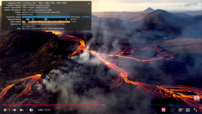Click the 5:03 / 10:12 time display

click(x=44, y=110)
